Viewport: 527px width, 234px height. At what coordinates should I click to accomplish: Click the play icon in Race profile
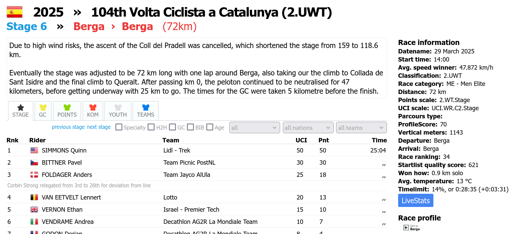tap(406, 228)
